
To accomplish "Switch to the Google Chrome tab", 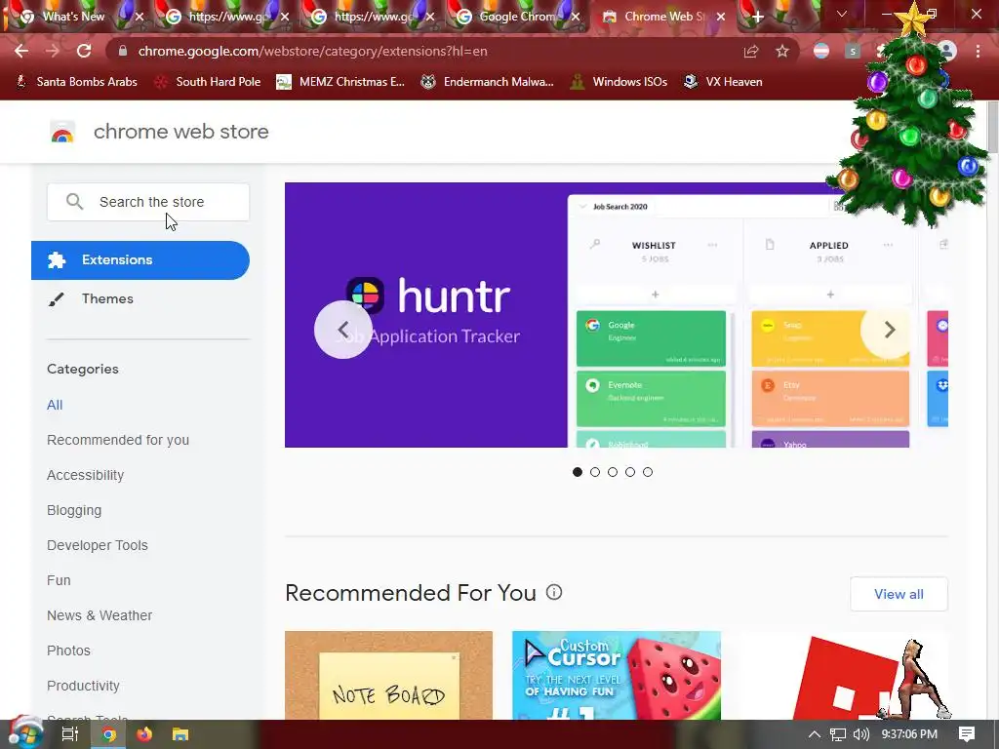I will click(x=516, y=17).
